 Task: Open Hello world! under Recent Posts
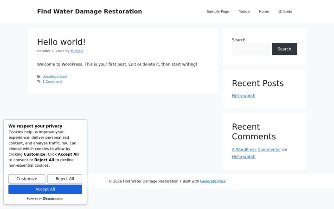click(x=244, y=96)
